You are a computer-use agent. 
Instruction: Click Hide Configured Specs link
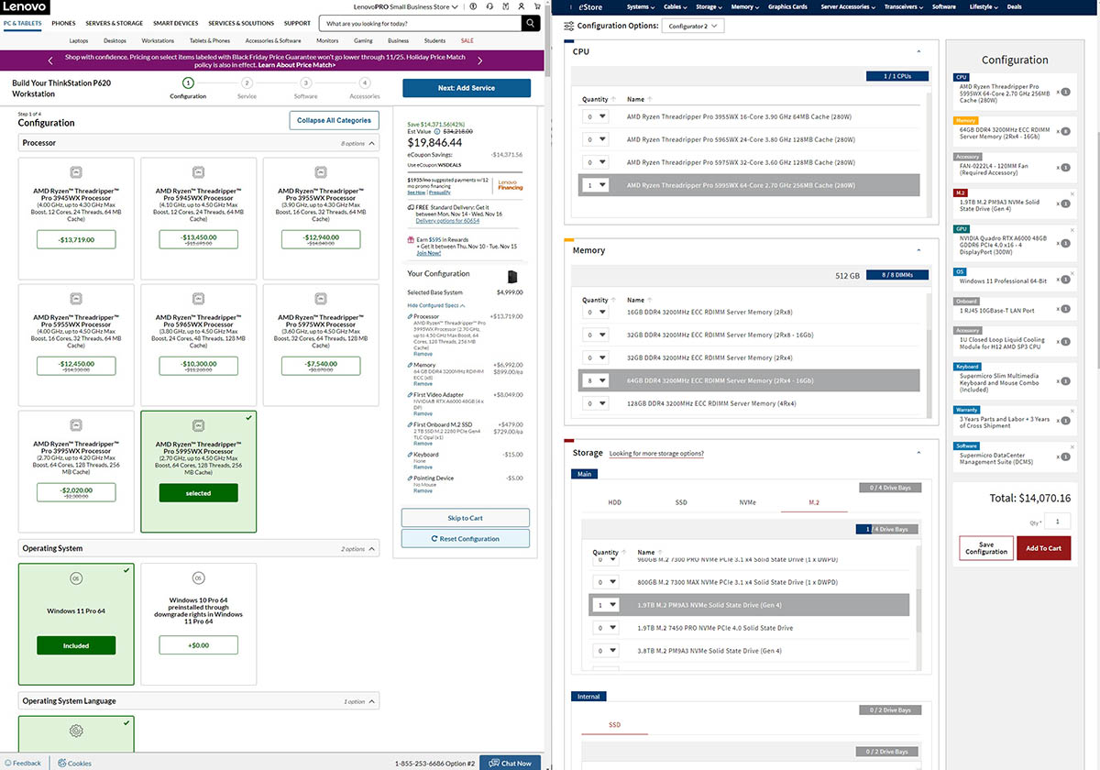[x=436, y=305]
